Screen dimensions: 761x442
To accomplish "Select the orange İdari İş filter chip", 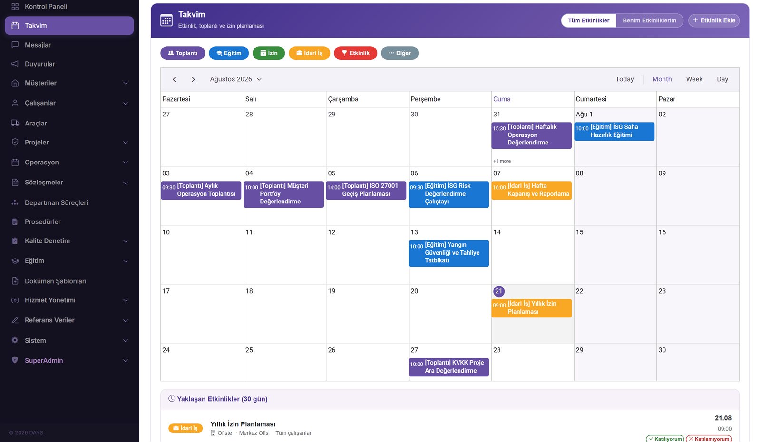I will pos(309,53).
